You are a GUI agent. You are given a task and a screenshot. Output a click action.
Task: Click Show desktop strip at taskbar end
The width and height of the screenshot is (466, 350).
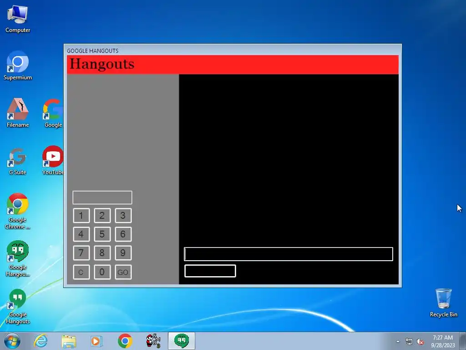coord(463,341)
